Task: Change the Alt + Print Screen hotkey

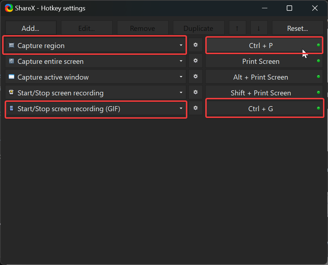Action: point(264,77)
